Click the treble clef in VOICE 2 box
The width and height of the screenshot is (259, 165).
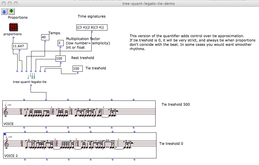7,144
